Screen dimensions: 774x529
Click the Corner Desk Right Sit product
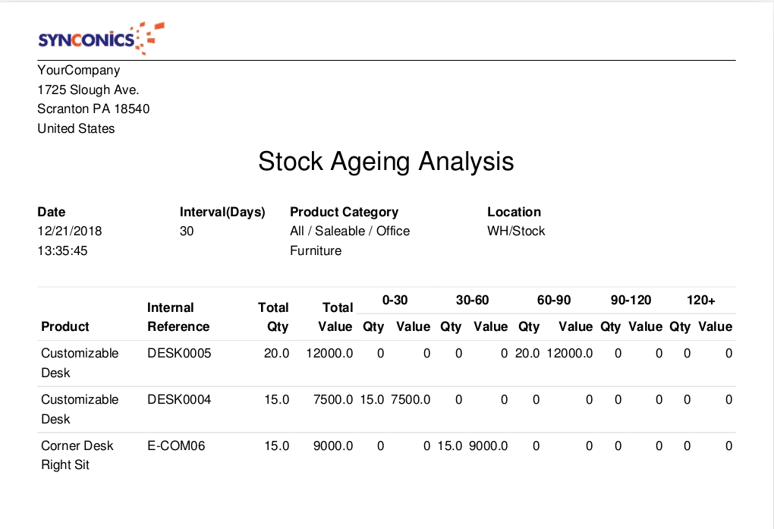pos(77,455)
